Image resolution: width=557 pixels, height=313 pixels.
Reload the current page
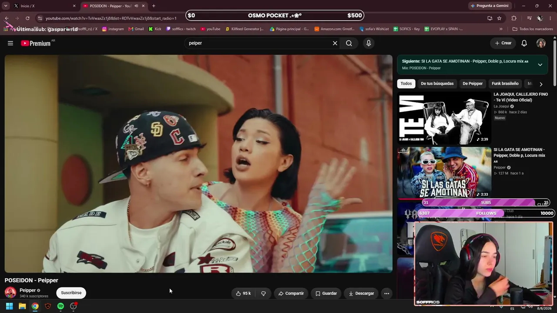tap(27, 18)
